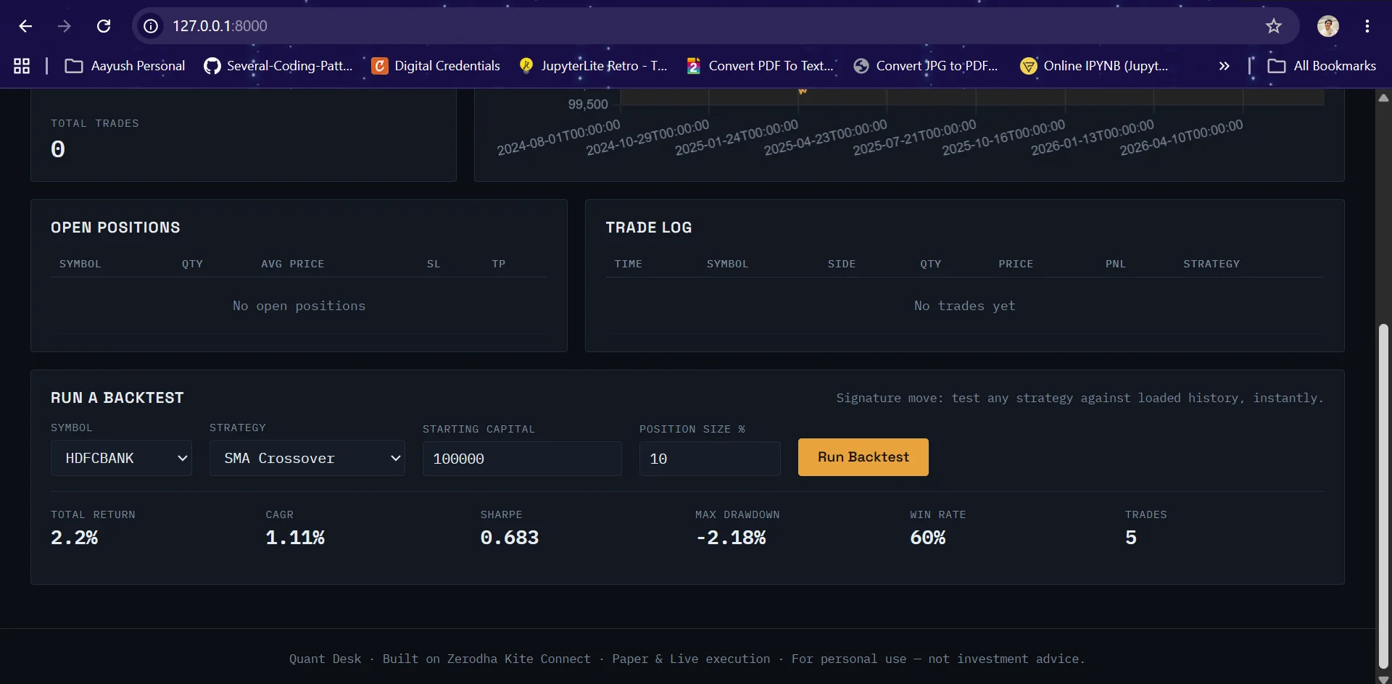Click the TP column header
This screenshot has width=1392, height=684.
pos(499,264)
